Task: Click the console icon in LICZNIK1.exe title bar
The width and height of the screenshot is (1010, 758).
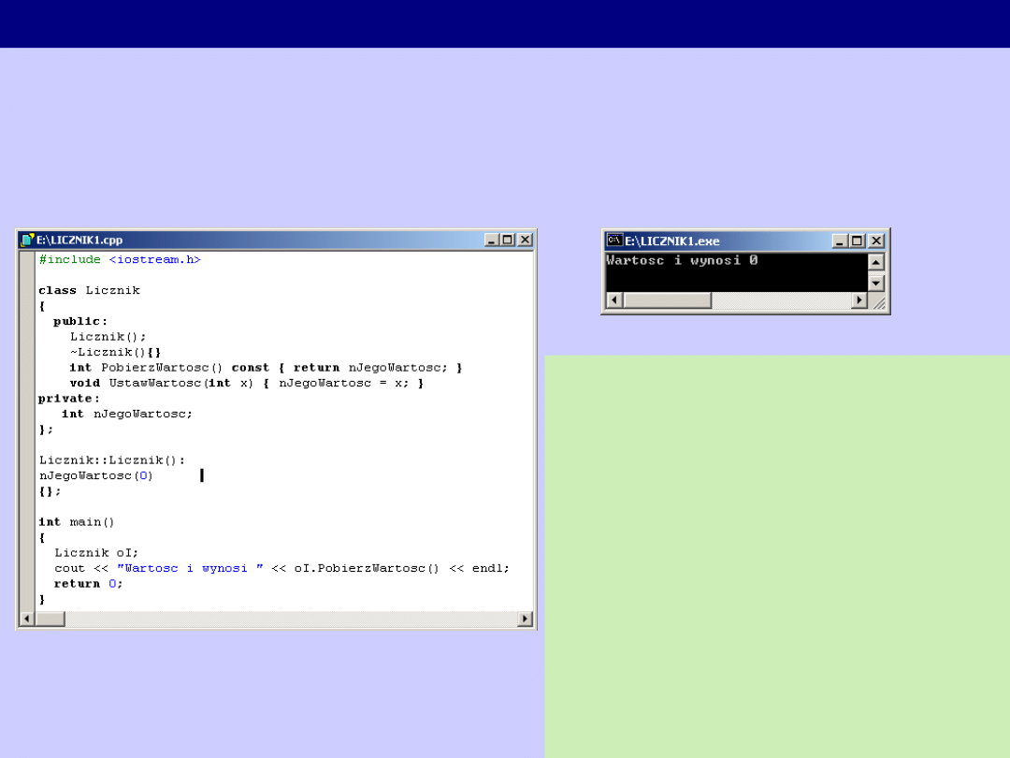Action: (614, 241)
